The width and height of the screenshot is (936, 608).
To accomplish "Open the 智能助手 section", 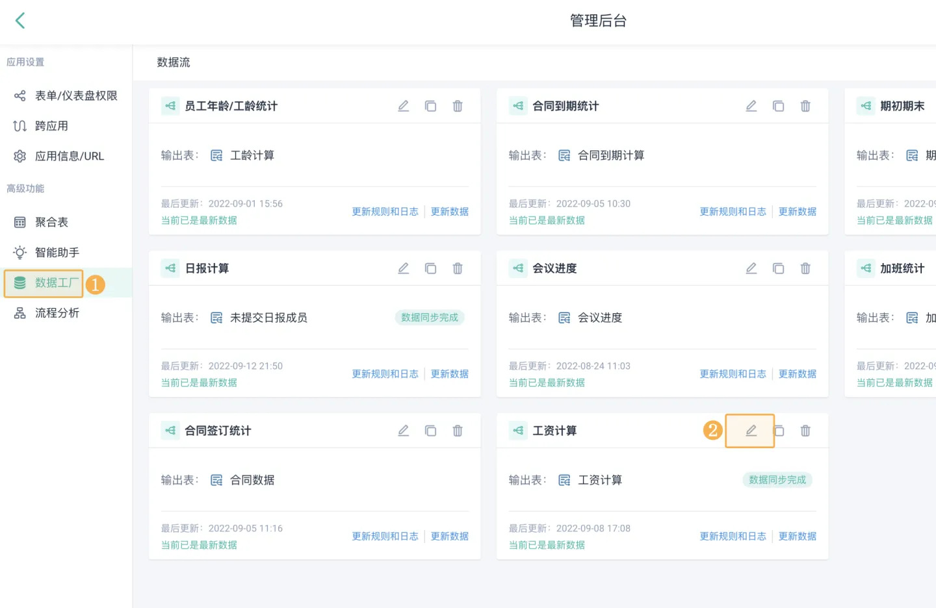I will point(66,252).
